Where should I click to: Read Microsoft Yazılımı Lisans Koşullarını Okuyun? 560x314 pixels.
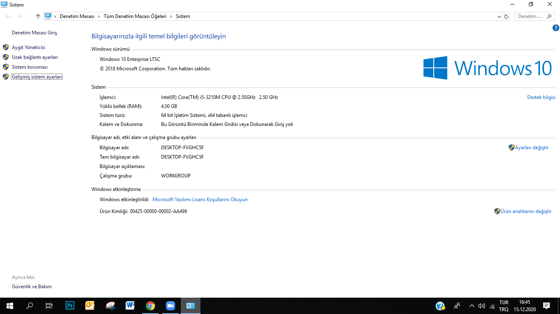[200, 200]
